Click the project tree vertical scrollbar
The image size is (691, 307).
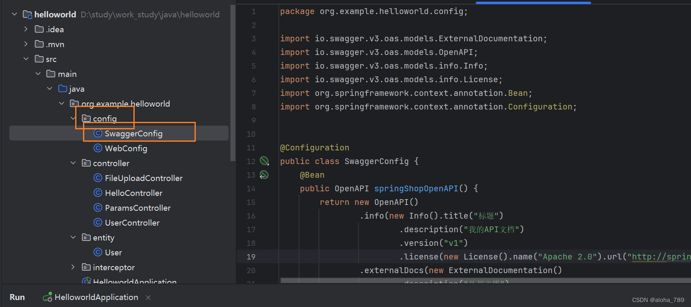coord(233,83)
